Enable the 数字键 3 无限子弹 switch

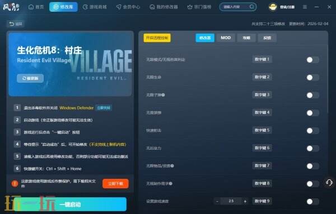pos(312,96)
